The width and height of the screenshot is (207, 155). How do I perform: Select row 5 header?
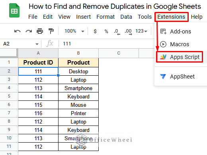(9, 96)
